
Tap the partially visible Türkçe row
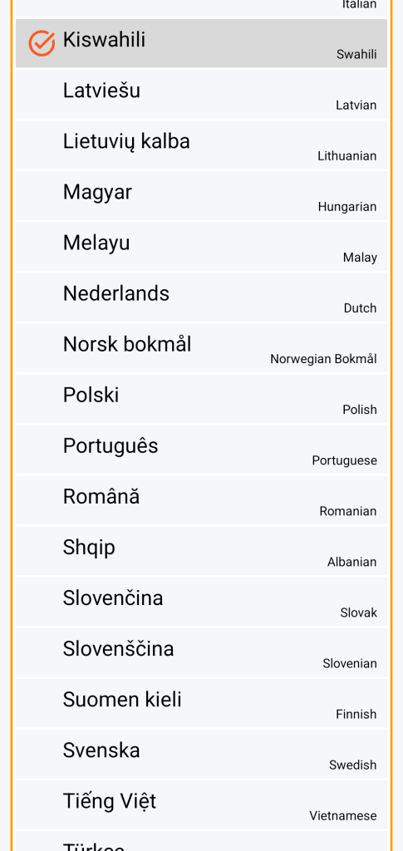click(x=201, y=841)
